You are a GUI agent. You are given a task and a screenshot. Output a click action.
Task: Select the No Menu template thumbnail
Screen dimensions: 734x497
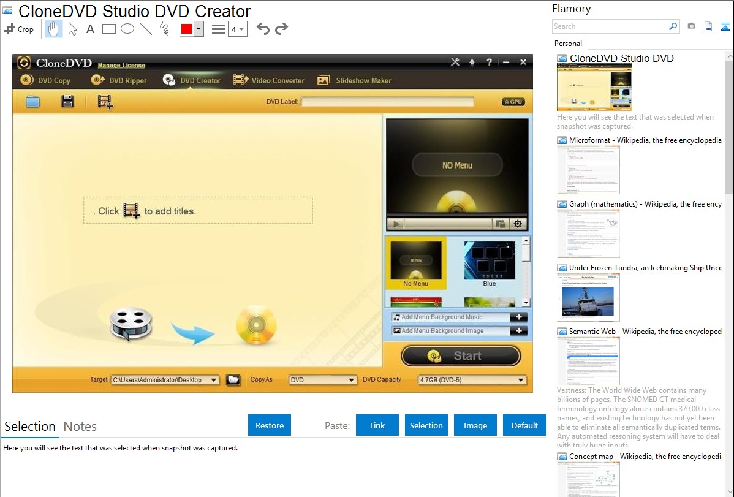click(415, 264)
